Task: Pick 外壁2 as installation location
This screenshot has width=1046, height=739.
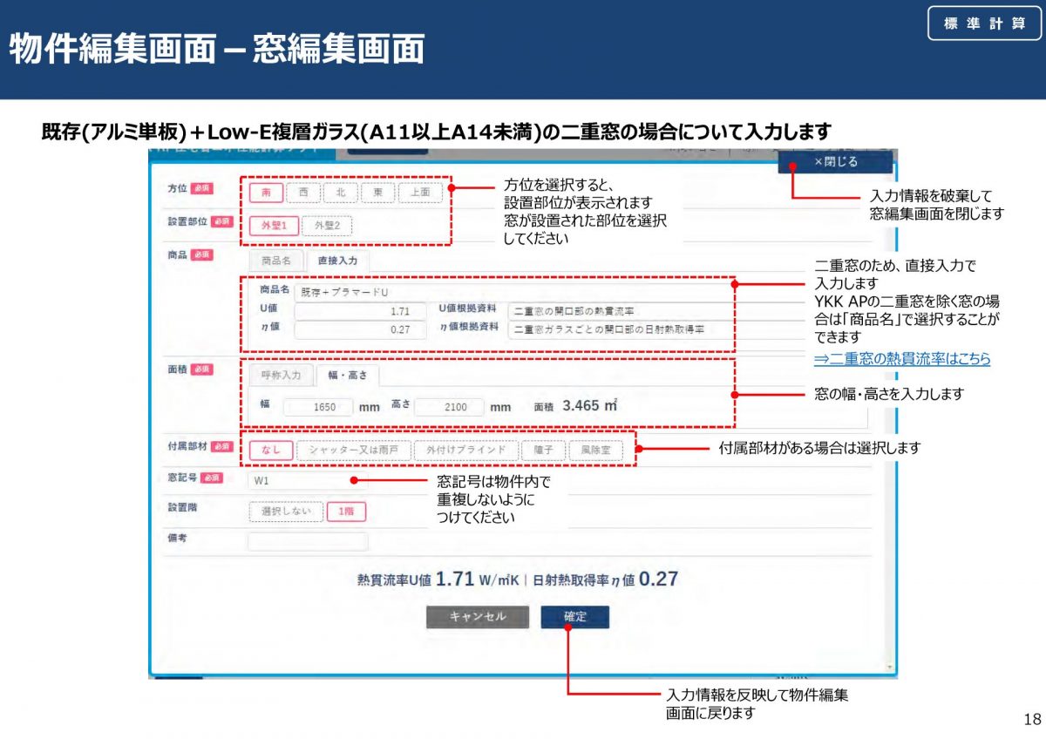Action: tap(327, 226)
